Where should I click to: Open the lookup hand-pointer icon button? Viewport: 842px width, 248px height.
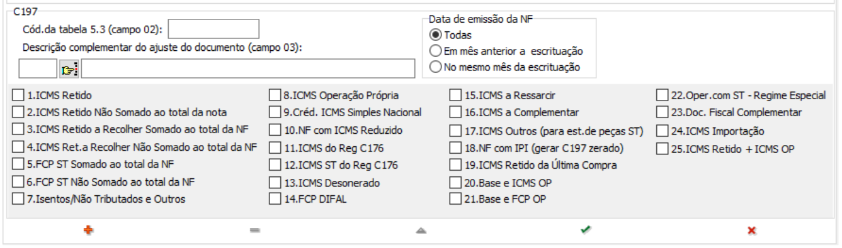[69, 68]
